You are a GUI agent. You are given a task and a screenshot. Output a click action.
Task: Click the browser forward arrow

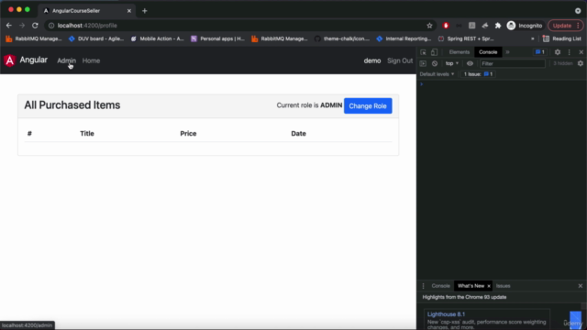tap(22, 26)
